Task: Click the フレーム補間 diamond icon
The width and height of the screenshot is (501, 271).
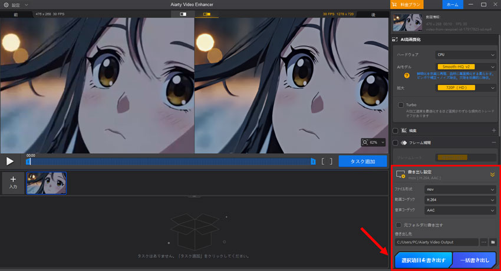Action: (x=404, y=143)
